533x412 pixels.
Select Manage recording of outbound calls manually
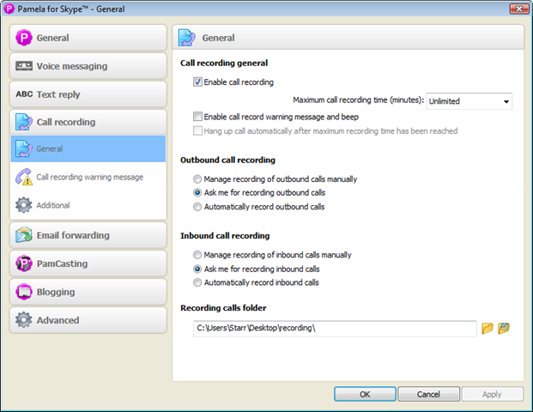pyautogui.click(x=197, y=179)
